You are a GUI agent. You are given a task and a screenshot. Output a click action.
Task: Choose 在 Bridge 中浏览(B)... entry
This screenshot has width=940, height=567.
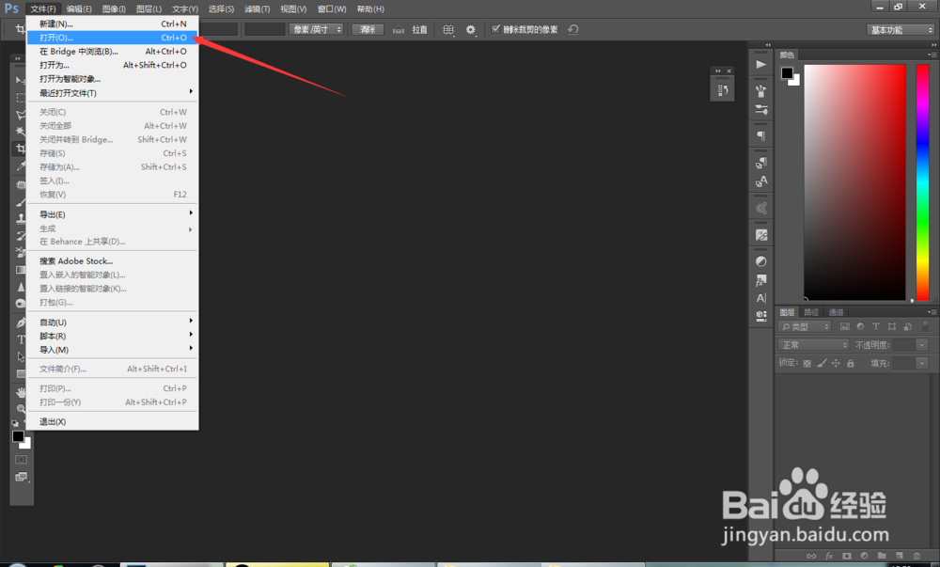click(x=113, y=52)
